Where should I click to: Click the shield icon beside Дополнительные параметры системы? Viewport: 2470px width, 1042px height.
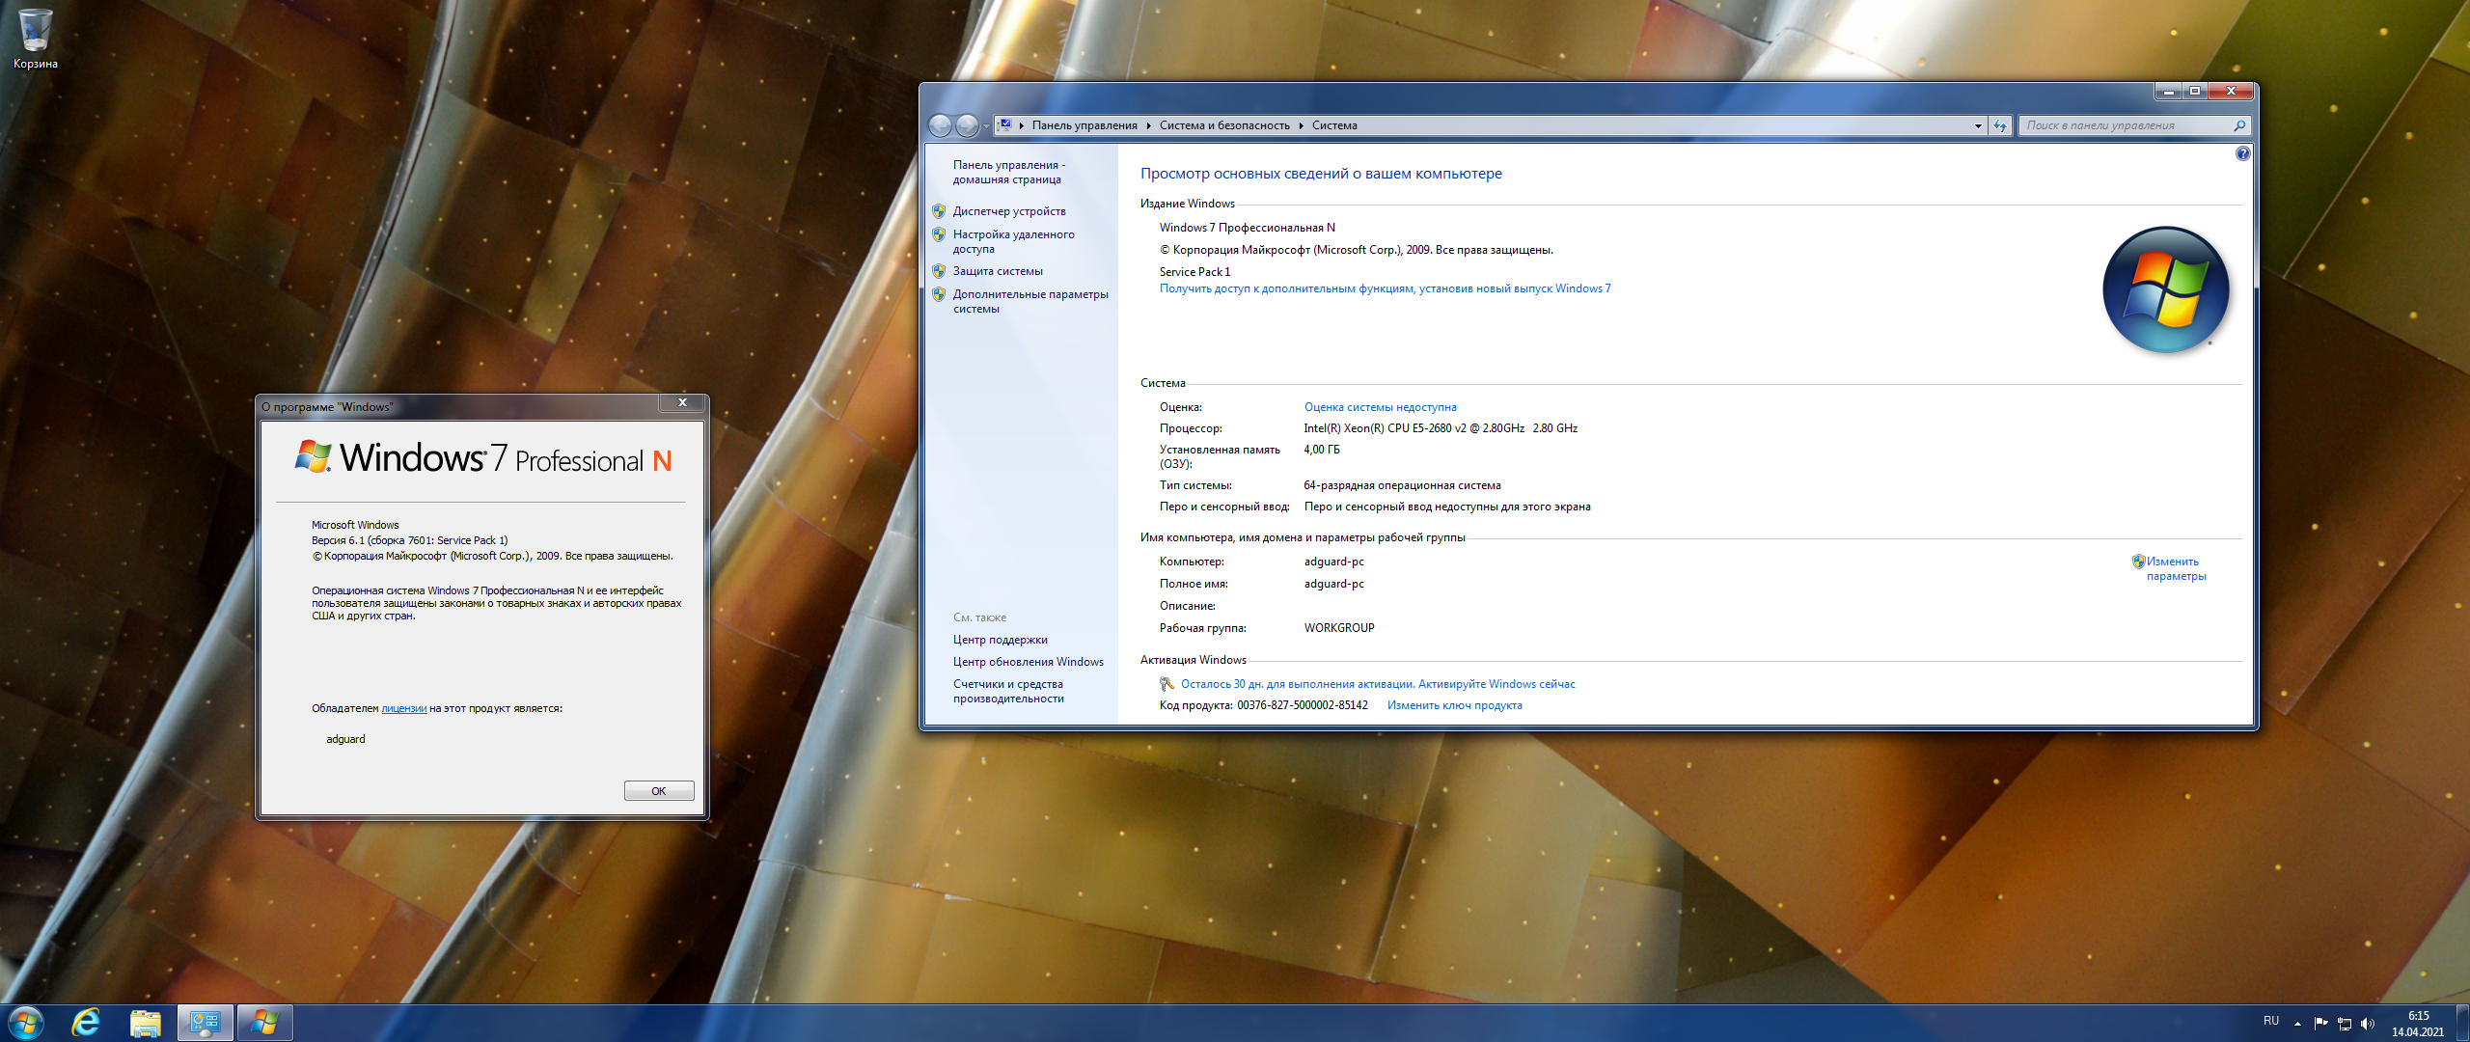(939, 294)
